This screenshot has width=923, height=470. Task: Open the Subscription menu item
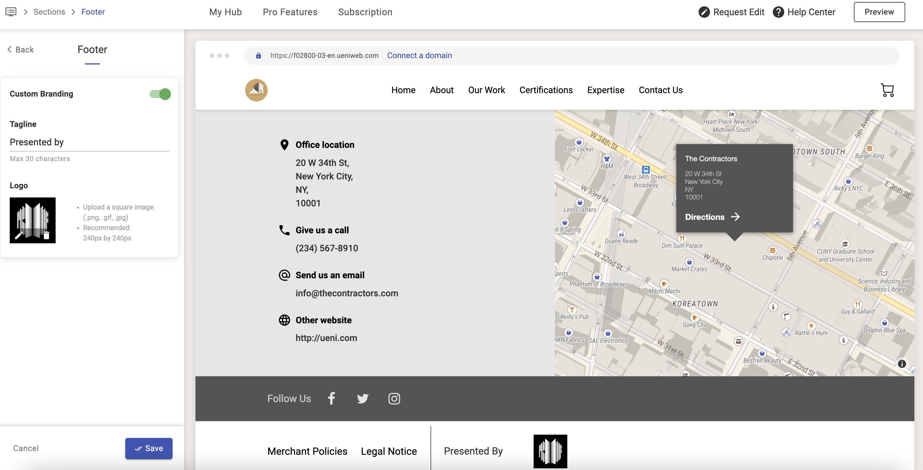365,12
